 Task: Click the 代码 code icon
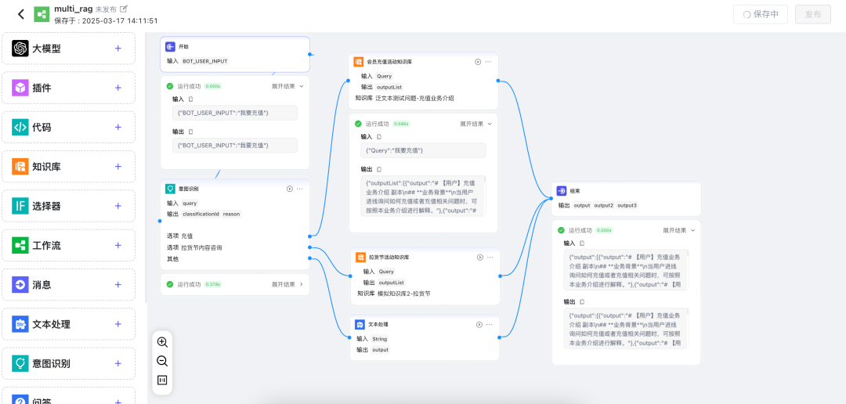coord(20,128)
